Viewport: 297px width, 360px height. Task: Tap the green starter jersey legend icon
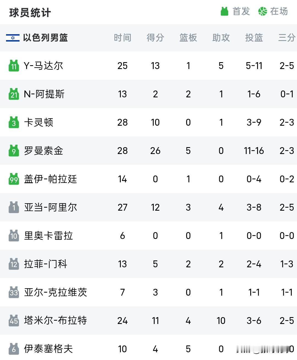(x=225, y=11)
